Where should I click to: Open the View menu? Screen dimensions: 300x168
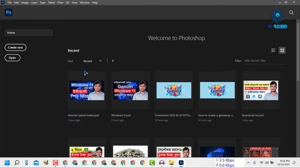click(75, 3)
